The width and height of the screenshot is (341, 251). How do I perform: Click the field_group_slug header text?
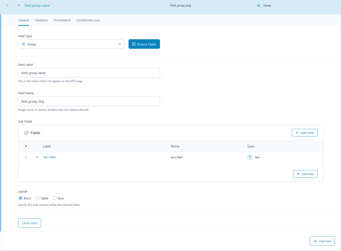[x=180, y=5]
